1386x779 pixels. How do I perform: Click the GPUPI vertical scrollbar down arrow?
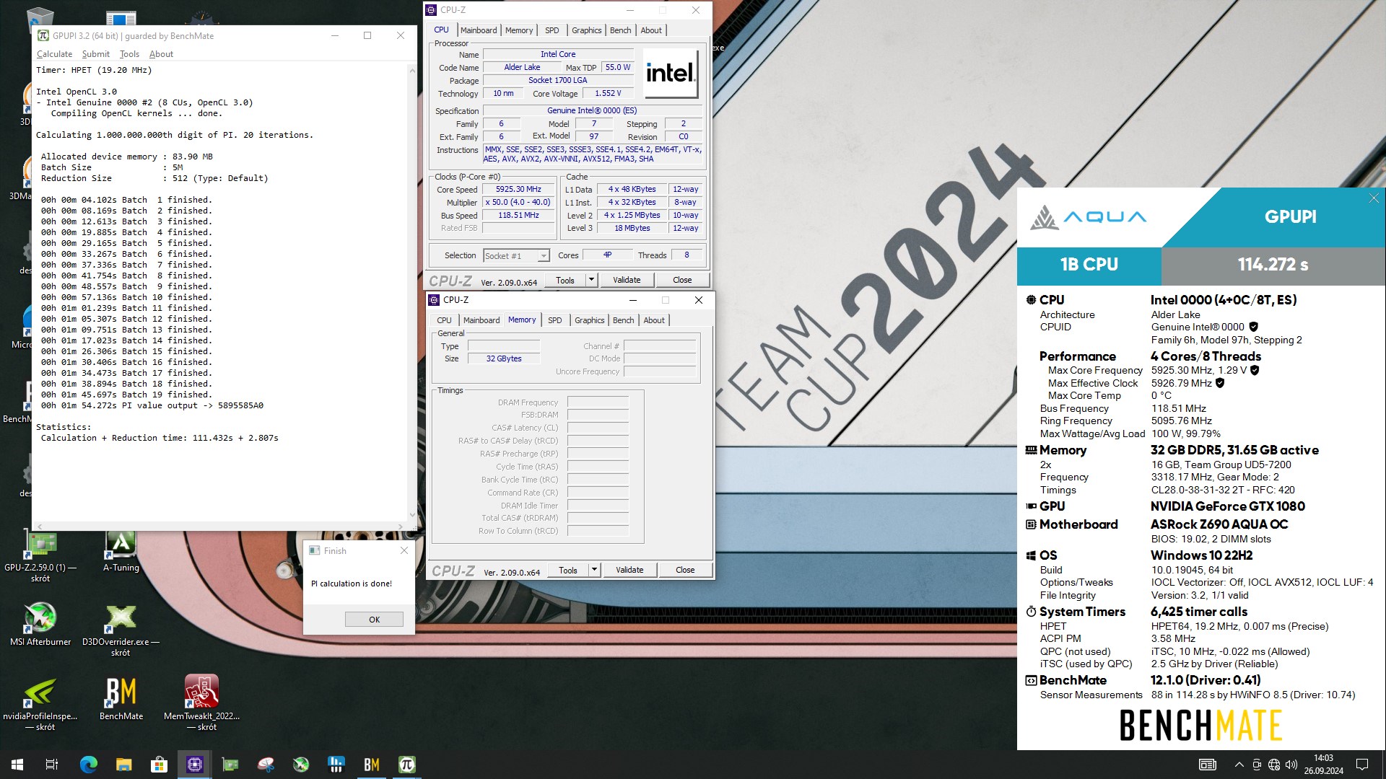coord(412,515)
